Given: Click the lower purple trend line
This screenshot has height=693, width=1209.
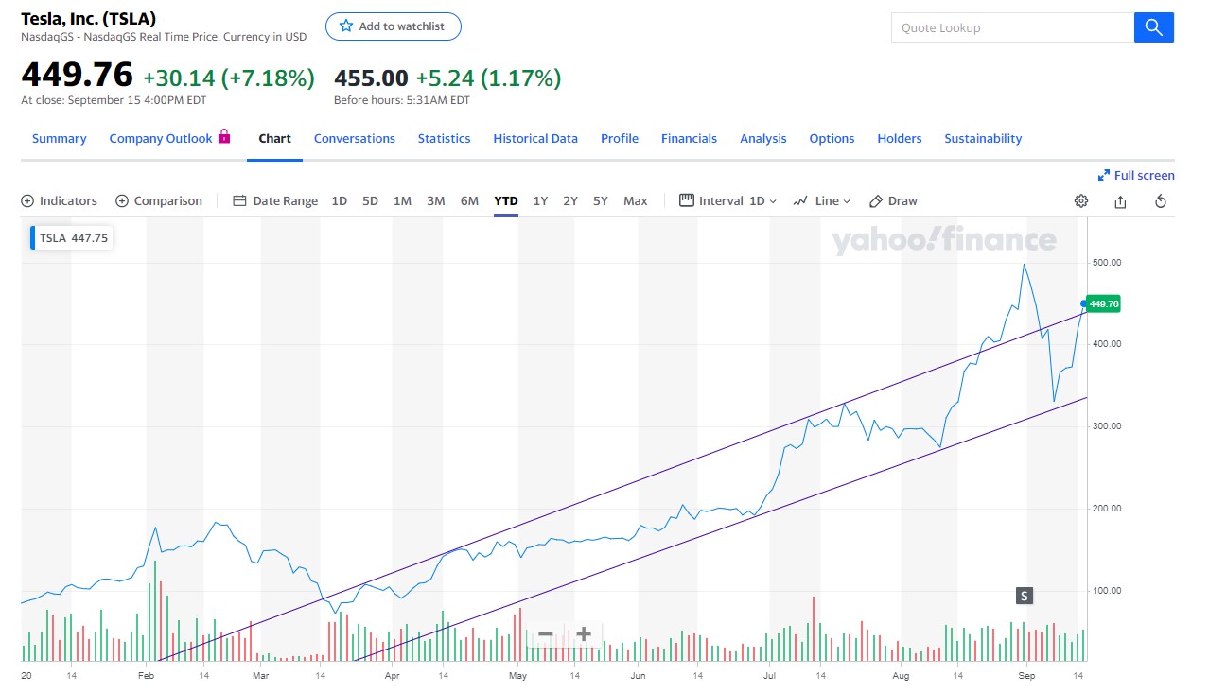Looking at the screenshot, I should coord(719,529).
